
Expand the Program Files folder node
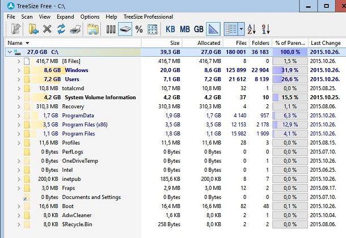click(19, 134)
